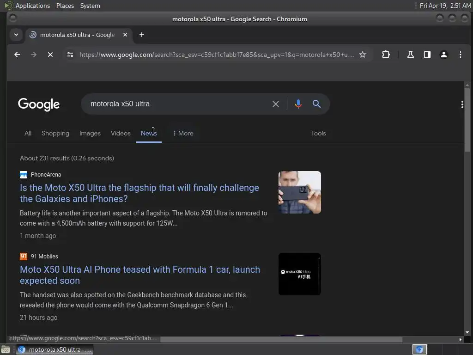Switch to the Shopping results tab

[x=55, y=133]
